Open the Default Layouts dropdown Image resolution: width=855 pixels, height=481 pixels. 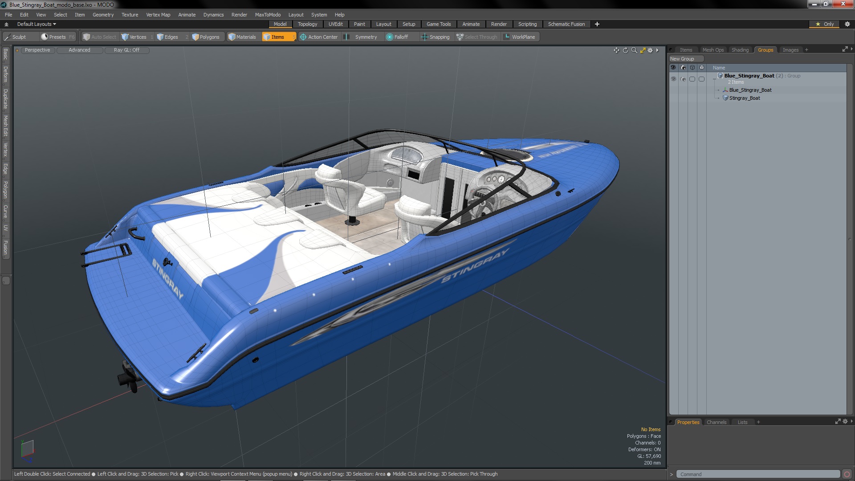pyautogui.click(x=35, y=24)
